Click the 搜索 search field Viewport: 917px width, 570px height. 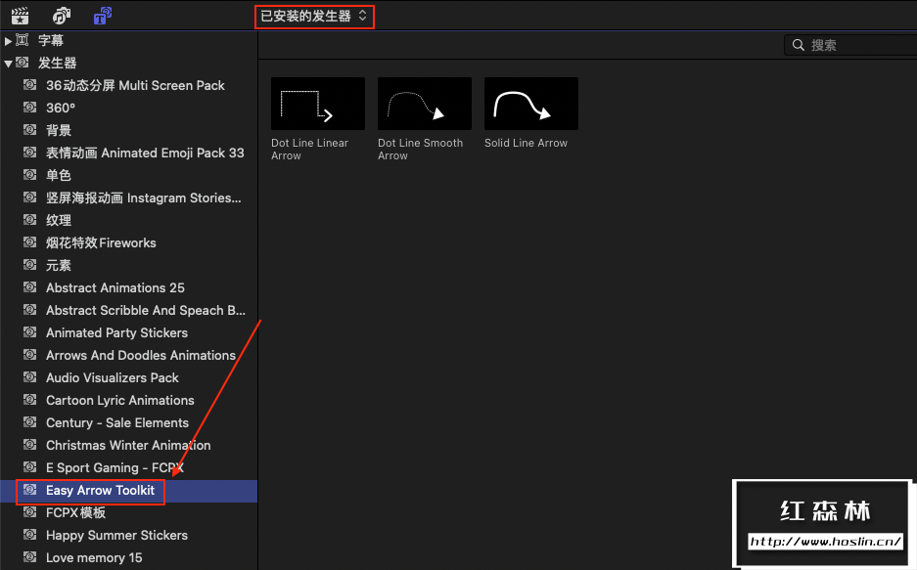[850, 45]
